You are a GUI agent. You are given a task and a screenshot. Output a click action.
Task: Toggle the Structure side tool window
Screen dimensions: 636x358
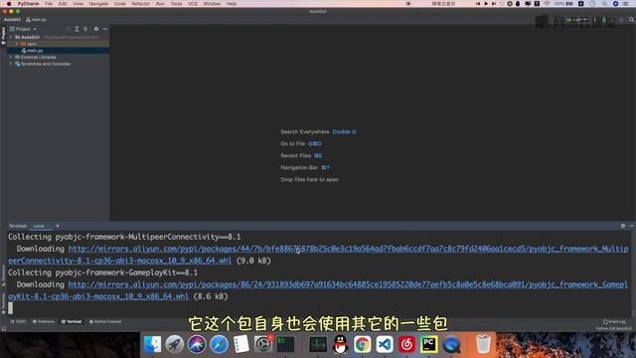tap(3, 275)
